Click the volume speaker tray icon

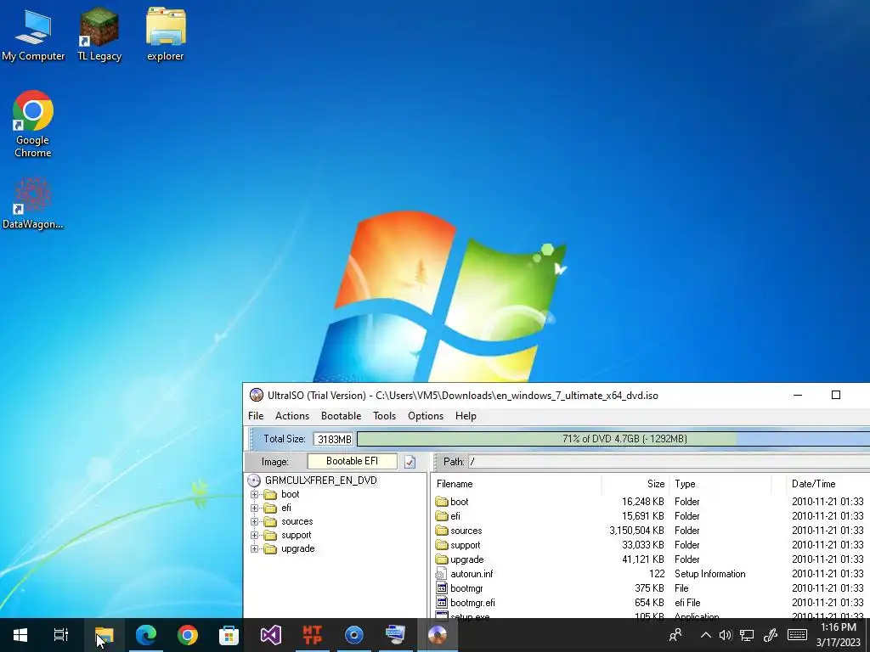click(726, 635)
